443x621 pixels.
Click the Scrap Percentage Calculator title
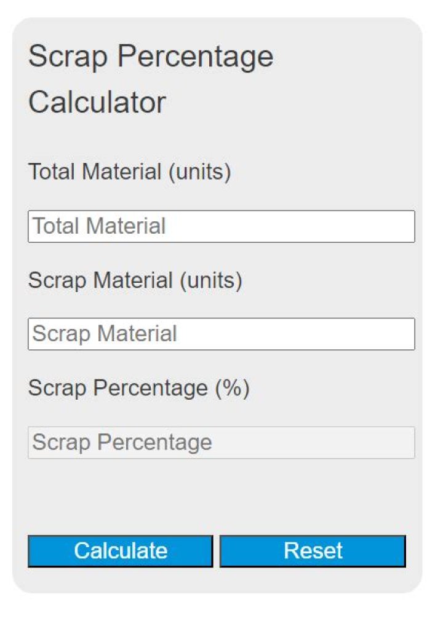151,79
